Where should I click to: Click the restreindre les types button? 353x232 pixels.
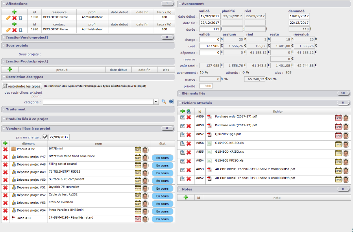(22, 86)
